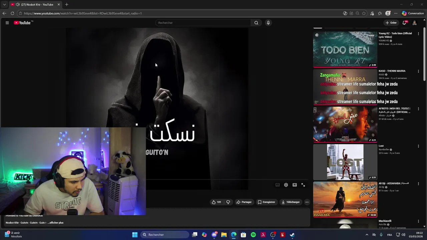The width and height of the screenshot is (427, 240).
Task: Open browser media control music icon
Action: click(372, 13)
